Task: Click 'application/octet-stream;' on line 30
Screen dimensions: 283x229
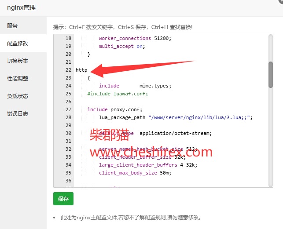Action: [176, 134]
